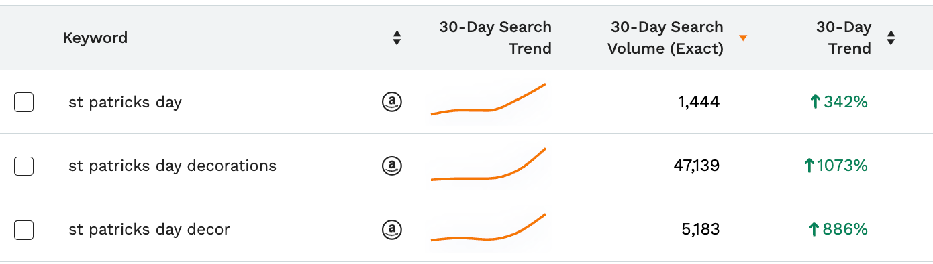Click the 30-Day Trend column header

pos(844,38)
